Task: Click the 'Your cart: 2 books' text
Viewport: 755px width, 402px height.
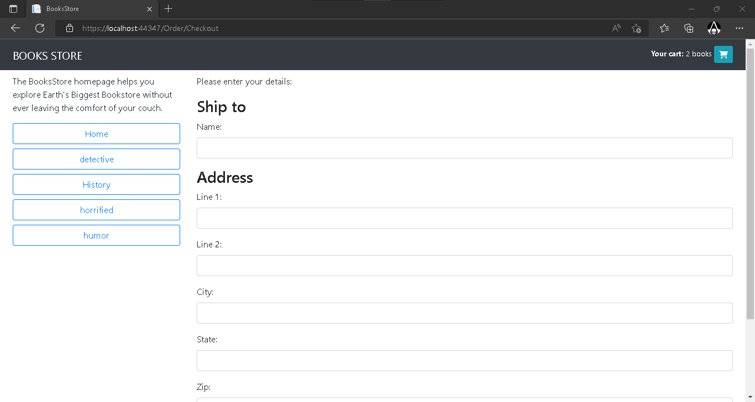Action: click(x=681, y=54)
